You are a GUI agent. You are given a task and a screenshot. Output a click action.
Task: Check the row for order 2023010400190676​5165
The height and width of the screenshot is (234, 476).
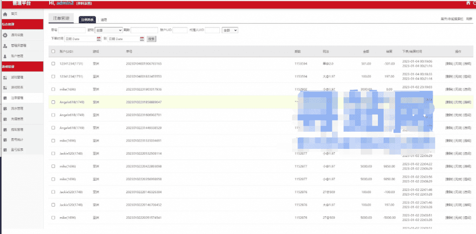(x=53, y=64)
